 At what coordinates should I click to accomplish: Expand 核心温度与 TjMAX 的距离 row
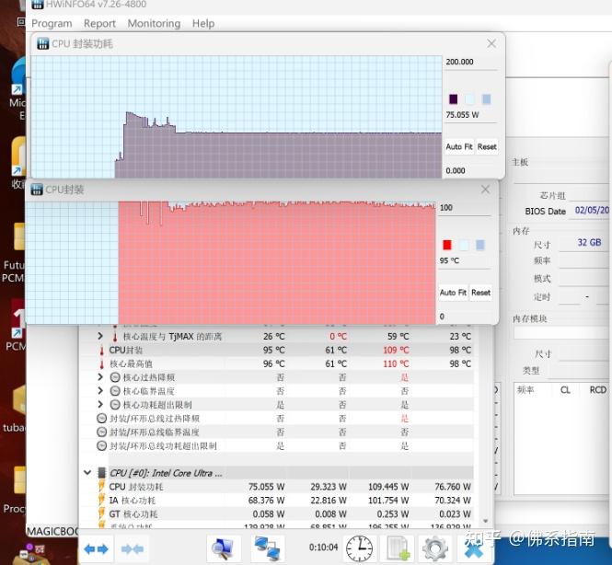coord(100,336)
